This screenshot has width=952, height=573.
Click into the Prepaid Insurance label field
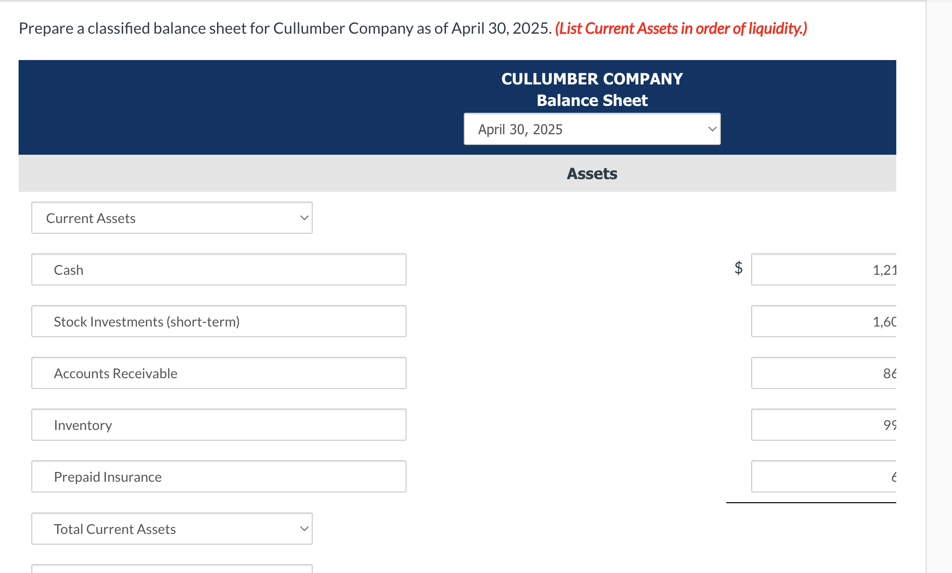click(218, 476)
